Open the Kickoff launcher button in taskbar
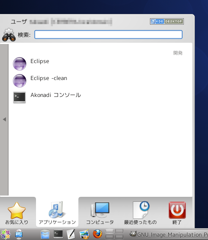Screen dimensions: 208x240 pyautogui.click(x=6, y=234)
